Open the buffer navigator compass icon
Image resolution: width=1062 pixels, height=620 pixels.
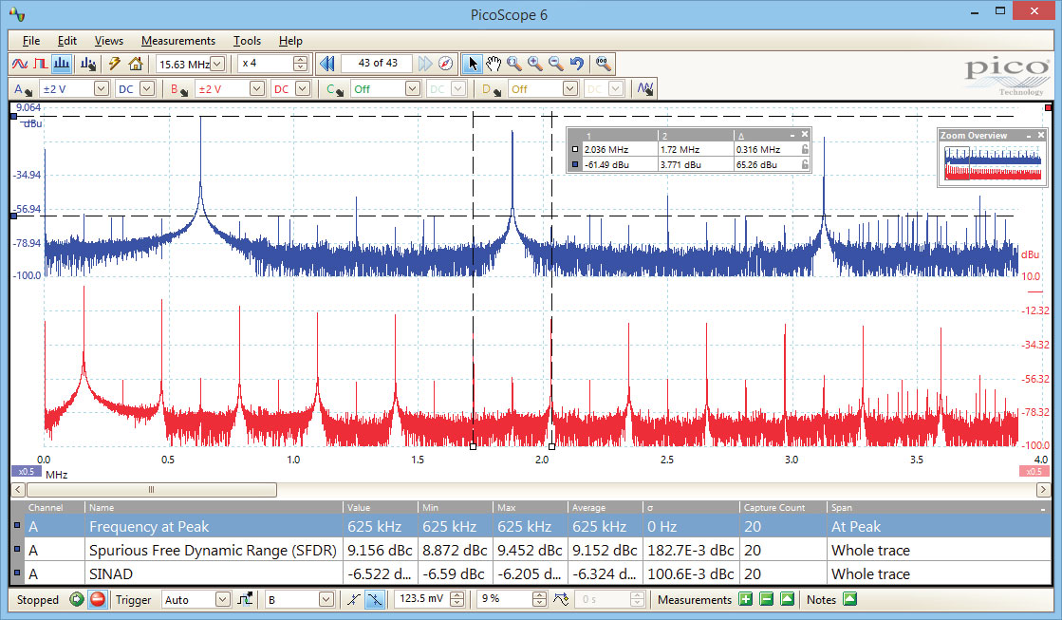point(447,64)
